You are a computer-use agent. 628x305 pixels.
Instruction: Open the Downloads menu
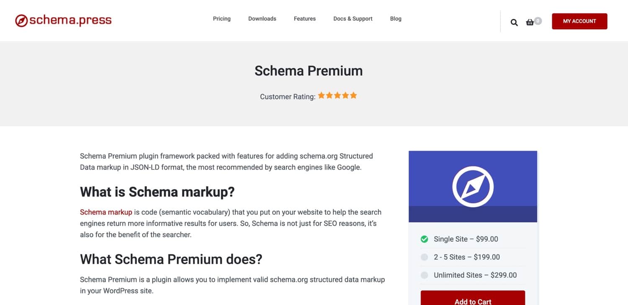coord(262,18)
